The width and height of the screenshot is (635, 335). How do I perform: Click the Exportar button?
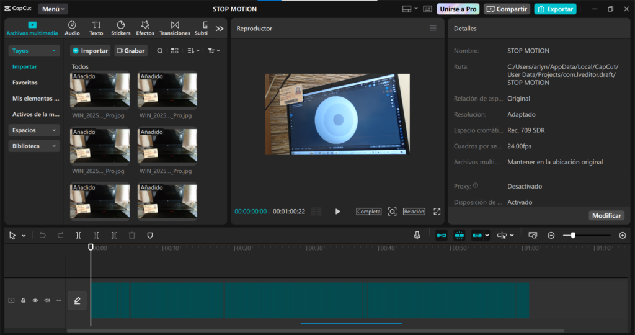pyautogui.click(x=555, y=9)
